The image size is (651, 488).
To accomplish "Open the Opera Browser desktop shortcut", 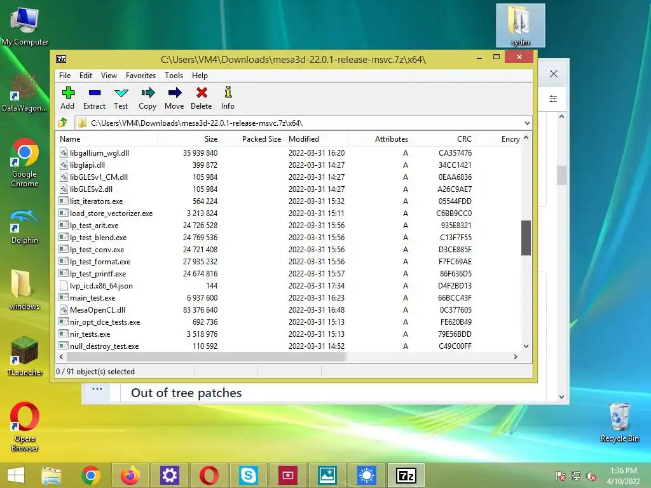I will pyautogui.click(x=25, y=426).
